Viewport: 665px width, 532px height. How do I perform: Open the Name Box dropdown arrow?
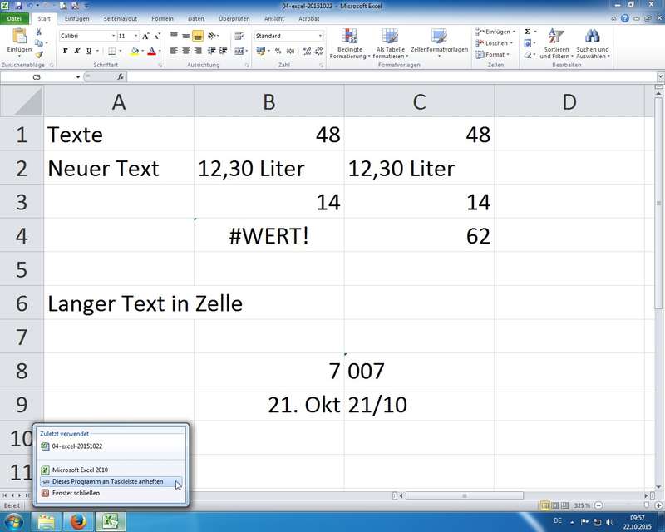(78, 77)
